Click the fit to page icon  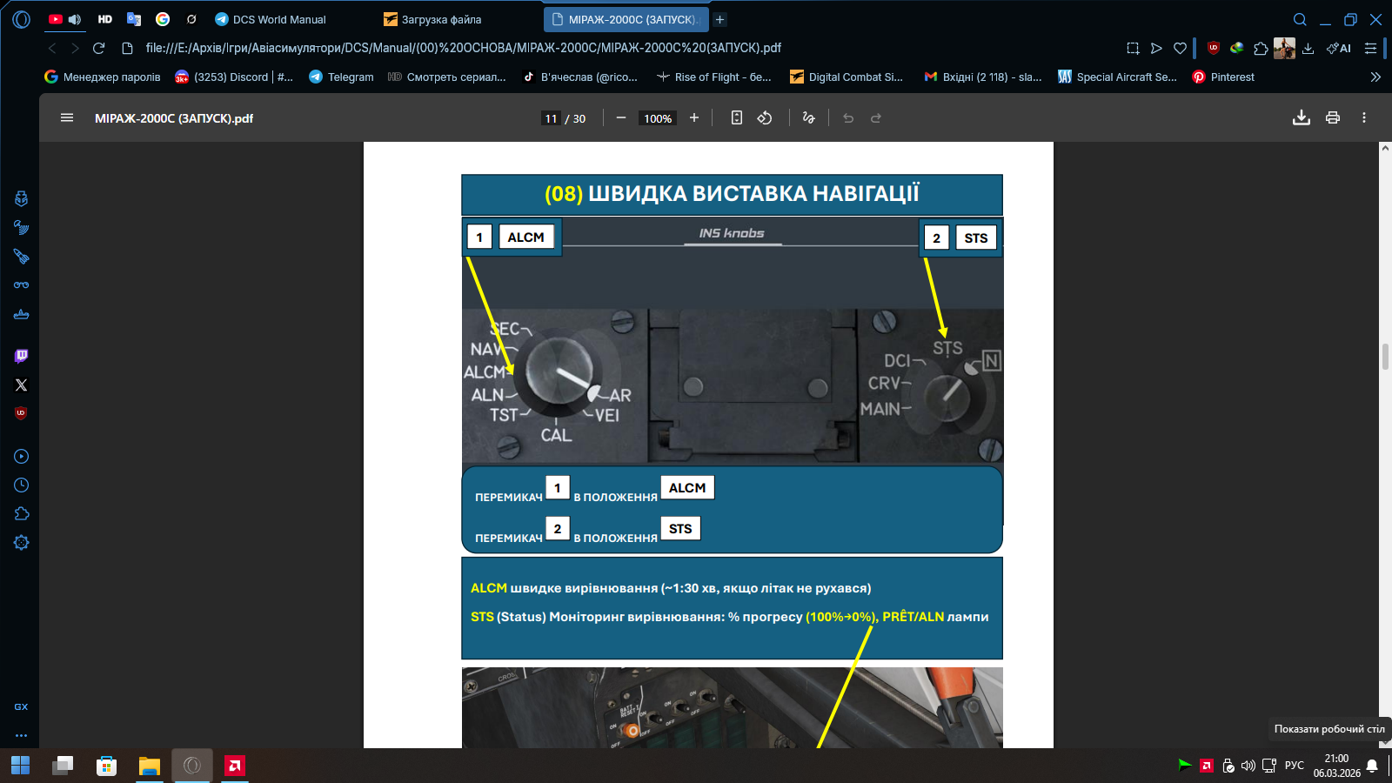(x=736, y=118)
